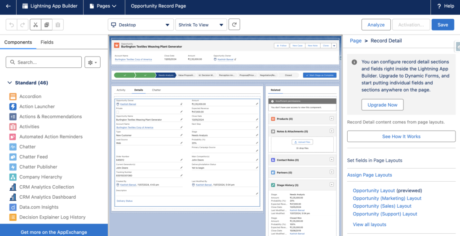Click the copy icon in toolbar
This screenshot has width=460, height=236.
point(46,25)
